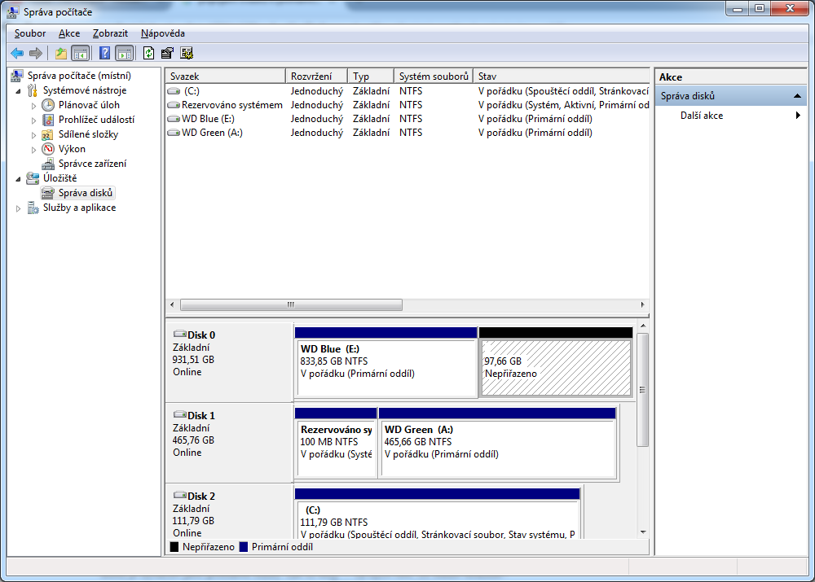
Task: Sort by the Stav column header
Action: [x=562, y=76]
